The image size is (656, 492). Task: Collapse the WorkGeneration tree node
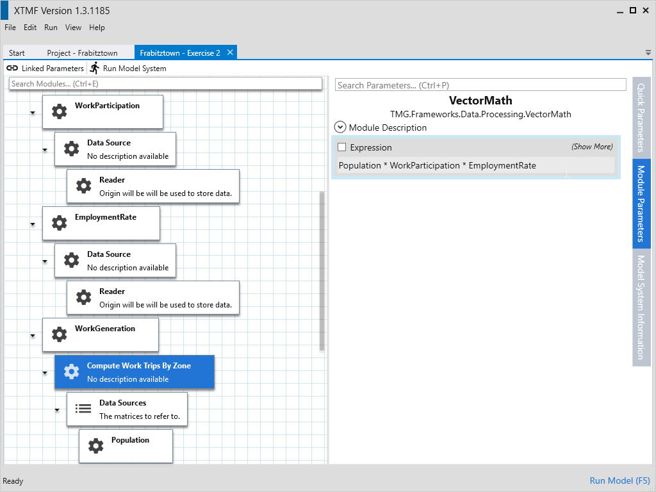tap(33, 336)
